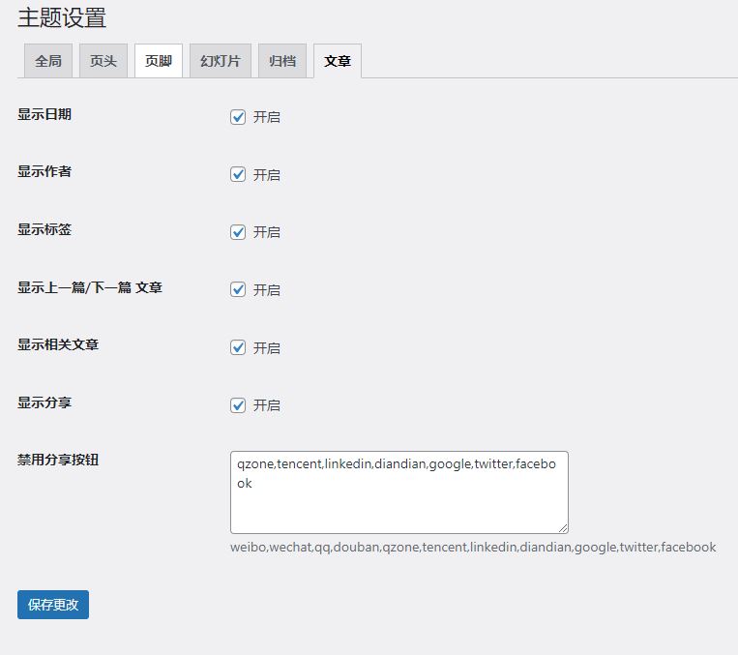Toggle the 显示相关文章 checkbox

tap(238, 347)
